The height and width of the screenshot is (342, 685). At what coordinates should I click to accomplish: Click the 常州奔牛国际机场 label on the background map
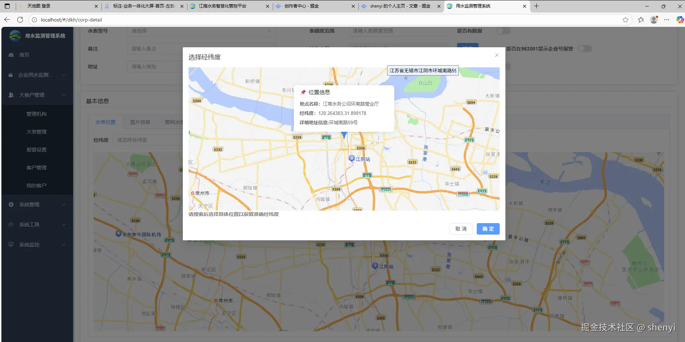click(x=142, y=235)
